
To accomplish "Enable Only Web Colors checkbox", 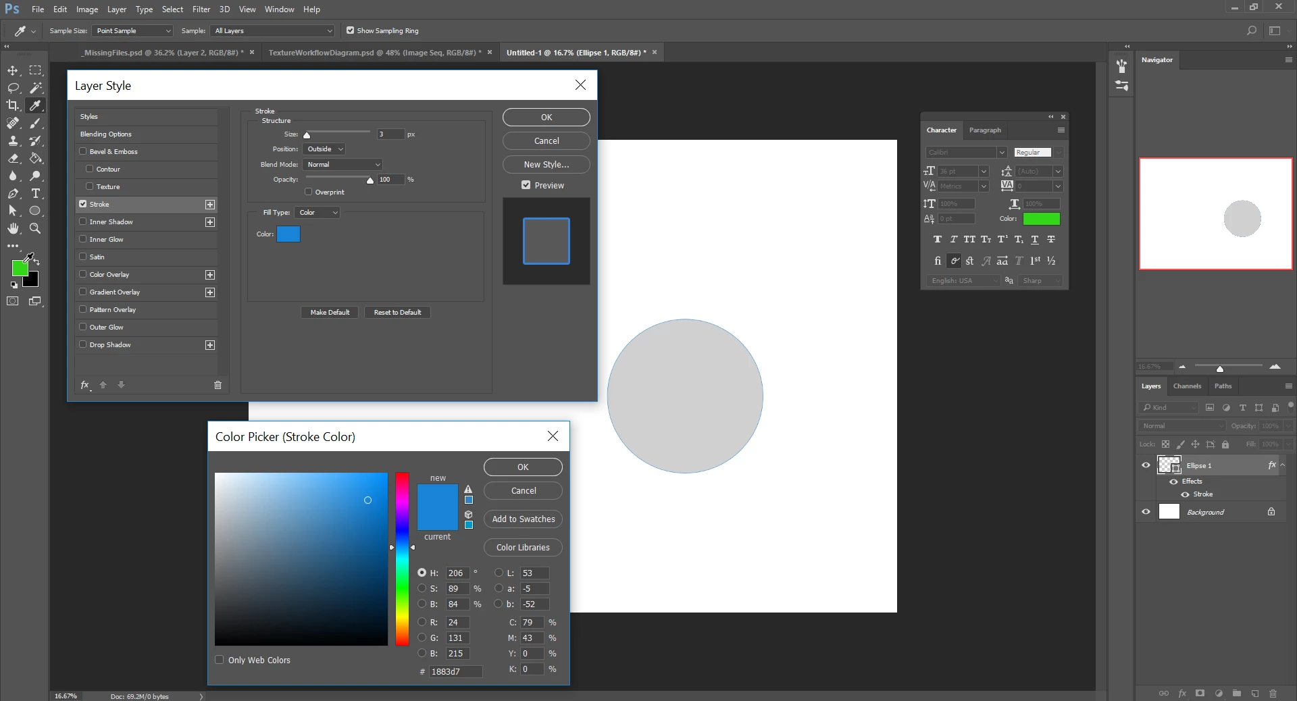I will [x=220, y=660].
